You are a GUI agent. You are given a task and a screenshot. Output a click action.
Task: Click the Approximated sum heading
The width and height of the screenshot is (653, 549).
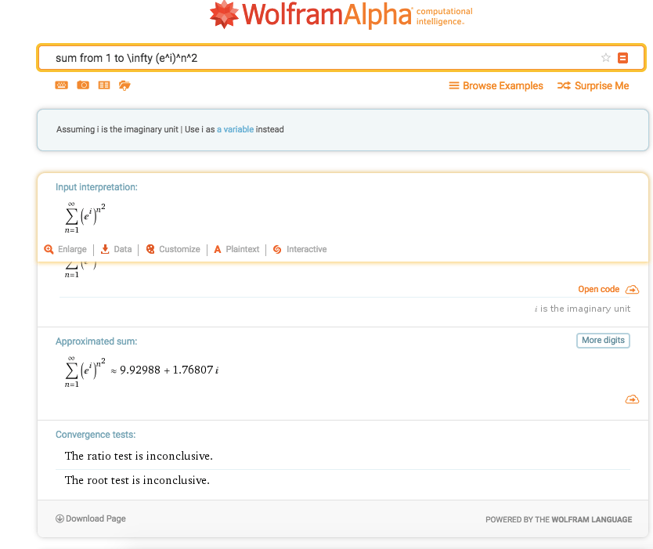tap(96, 341)
